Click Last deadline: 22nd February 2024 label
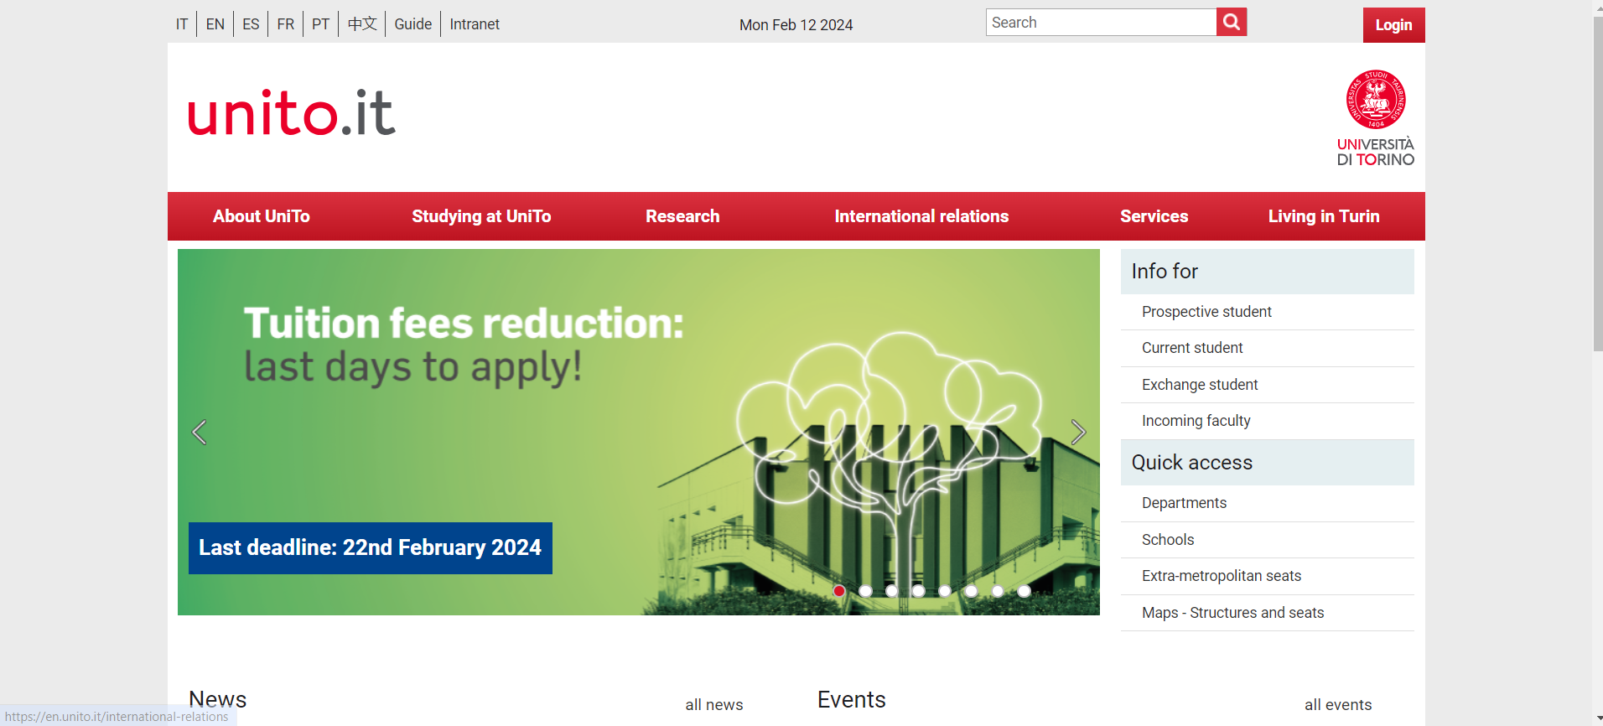1603x726 pixels. pos(371,548)
